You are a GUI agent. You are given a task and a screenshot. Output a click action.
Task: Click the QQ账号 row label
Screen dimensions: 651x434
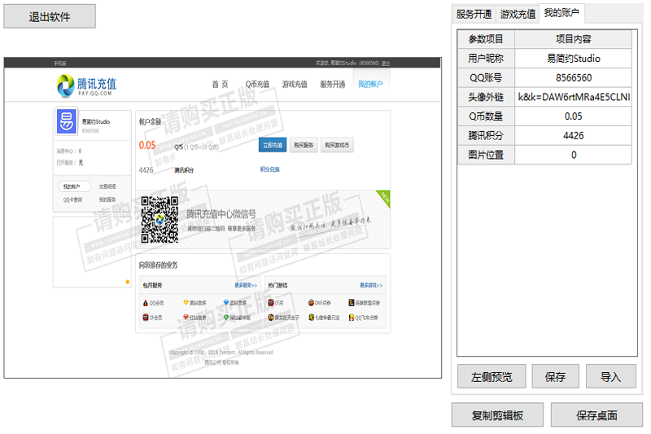(x=486, y=77)
